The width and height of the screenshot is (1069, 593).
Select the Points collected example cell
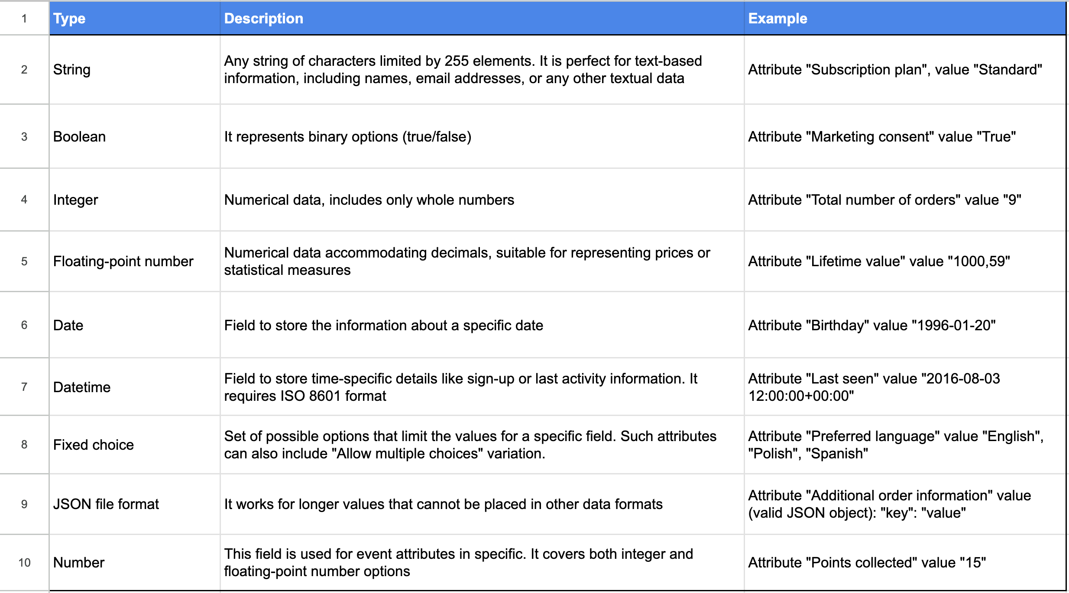(904, 562)
